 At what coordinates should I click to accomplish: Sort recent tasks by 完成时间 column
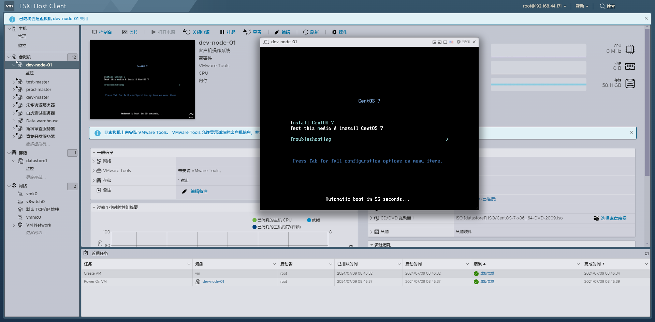(x=593, y=264)
